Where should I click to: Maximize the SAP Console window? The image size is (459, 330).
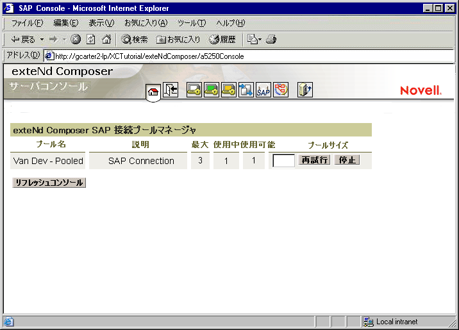(438, 8)
